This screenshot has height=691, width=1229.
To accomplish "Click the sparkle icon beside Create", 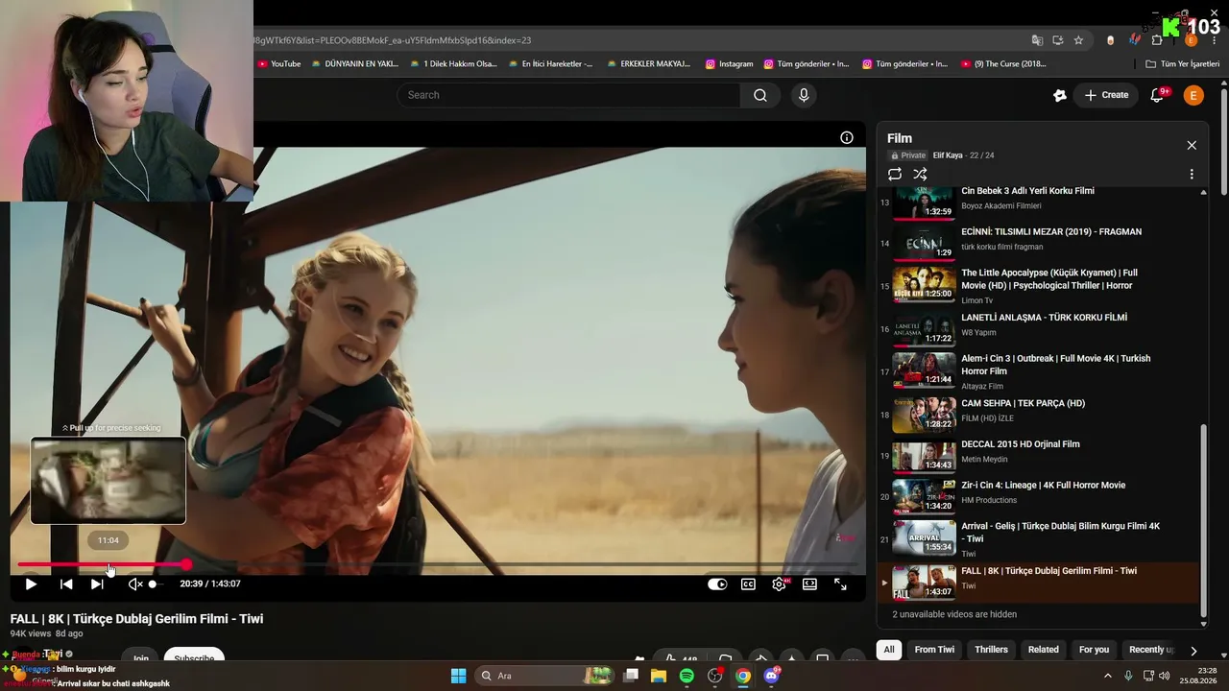I will pos(1060,95).
